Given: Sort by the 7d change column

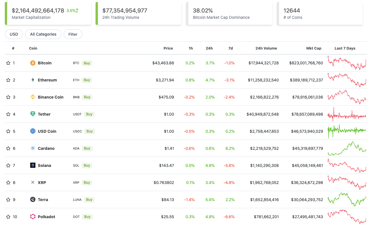Looking at the screenshot, I should pyautogui.click(x=231, y=48).
